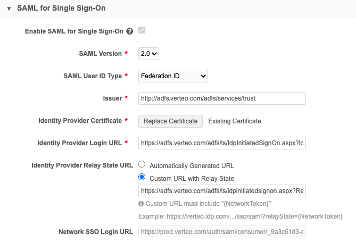Viewport: 356px width, 242px height.
Task: Click the Identity Provider Relay State URL label
Action: (x=81, y=165)
